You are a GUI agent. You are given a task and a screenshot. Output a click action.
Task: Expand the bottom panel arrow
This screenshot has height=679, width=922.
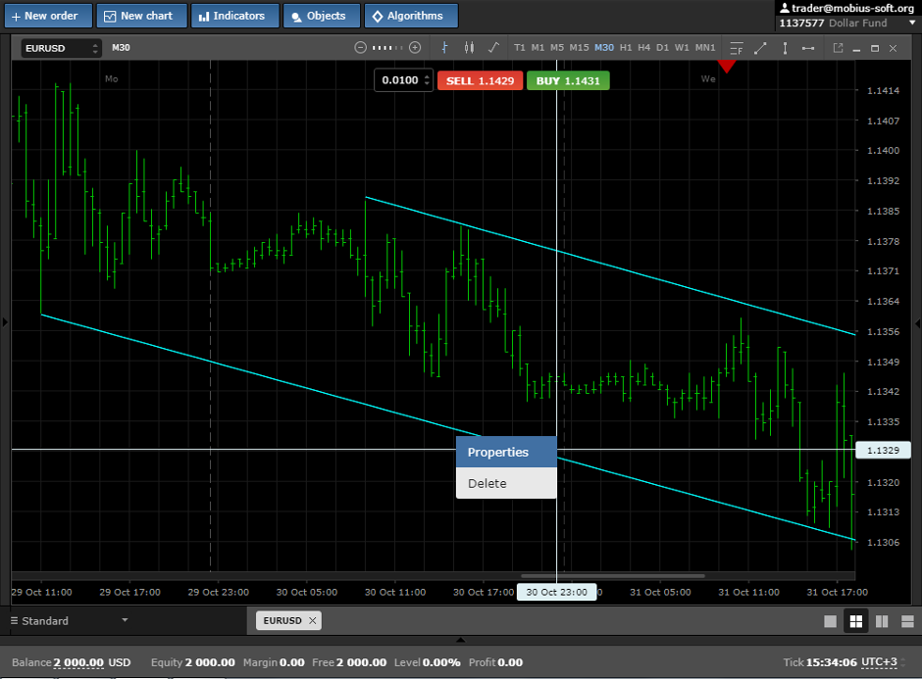click(460, 640)
